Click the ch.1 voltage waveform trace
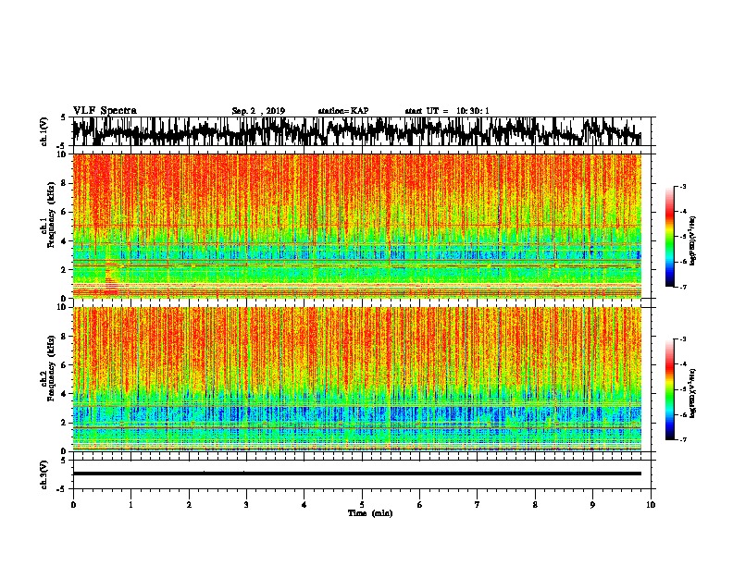This screenshot has width=733, height=566. [x=356, y=131]
